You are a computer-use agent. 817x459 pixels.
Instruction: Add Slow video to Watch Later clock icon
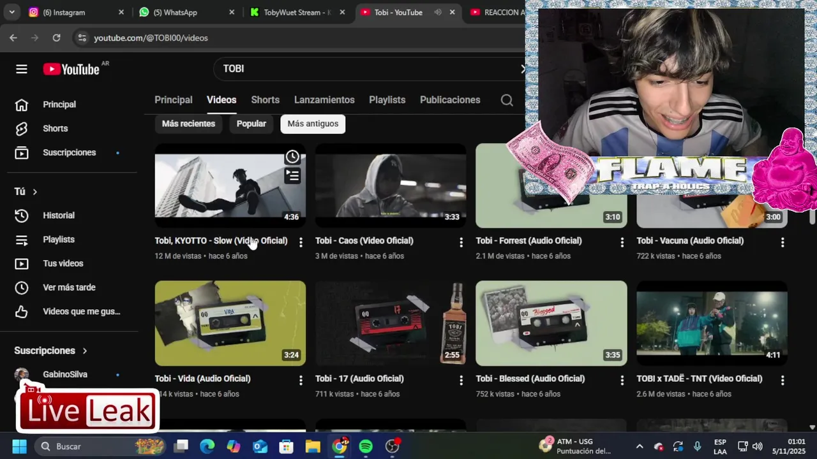click(292, 157)
